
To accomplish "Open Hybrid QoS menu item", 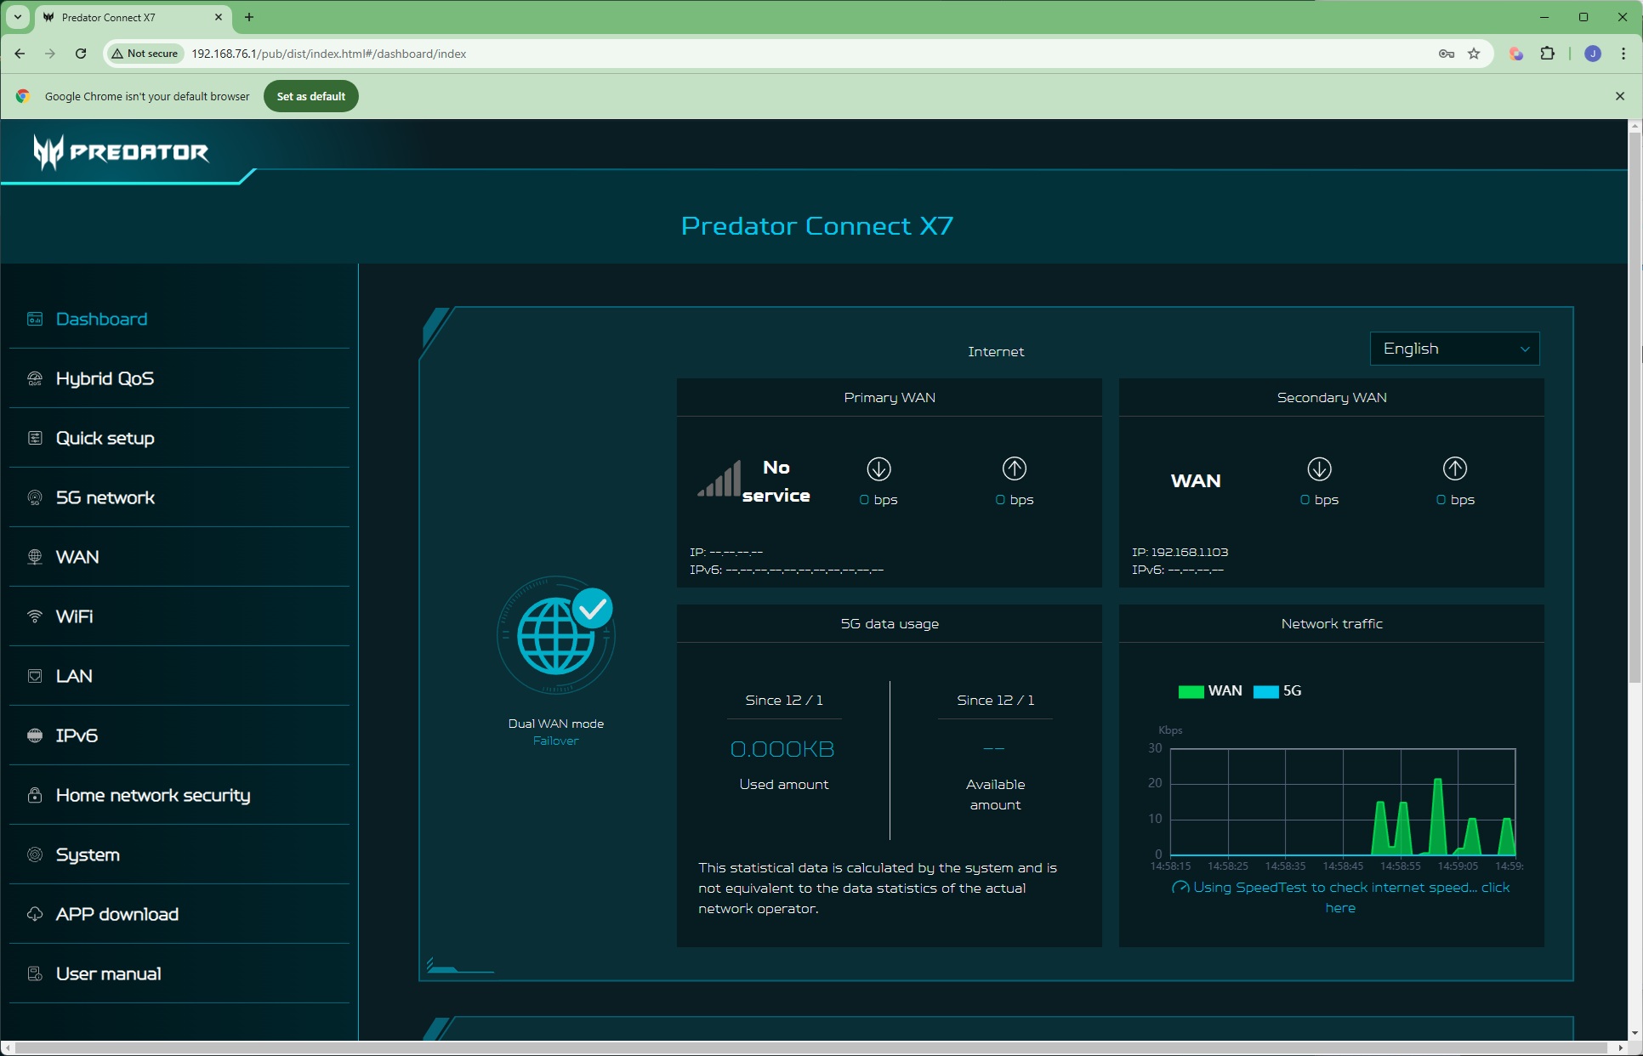I will click(x=105, y=378).
